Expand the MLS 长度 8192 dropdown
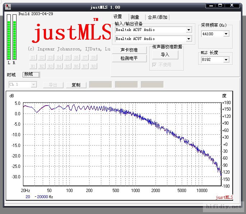The image size is (246, 214). tap(226, 60)
